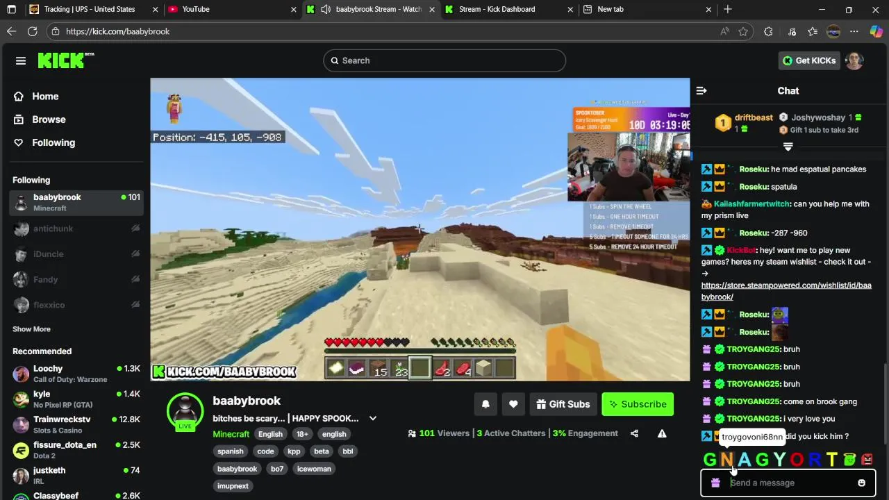Share the stream via share icon
889x500 pixels.
[634, 433]
